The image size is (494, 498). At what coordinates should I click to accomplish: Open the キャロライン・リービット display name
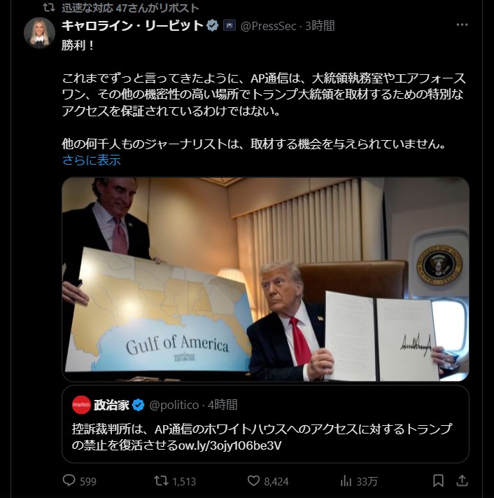(x=133, y=25)
